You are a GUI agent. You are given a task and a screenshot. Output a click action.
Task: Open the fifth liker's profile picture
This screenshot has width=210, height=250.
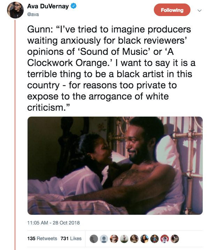pos(134,238)
